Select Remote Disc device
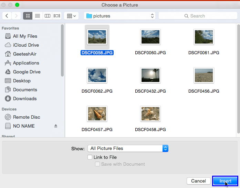Image resolution: width=240 pixels, height=188 pixels. click(x=27, y=117)
